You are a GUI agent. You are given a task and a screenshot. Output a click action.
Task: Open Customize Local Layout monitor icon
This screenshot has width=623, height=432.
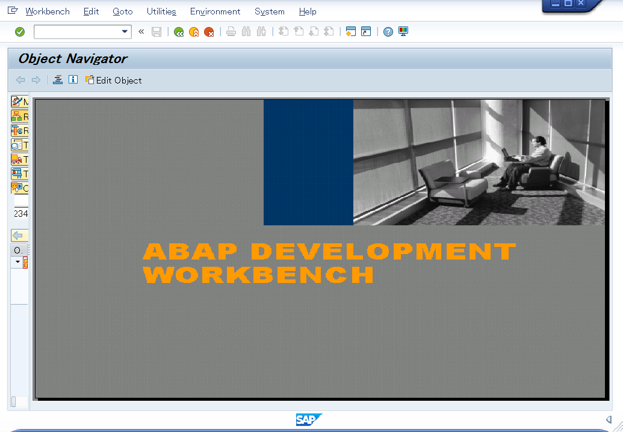click(x=403, y=32)
